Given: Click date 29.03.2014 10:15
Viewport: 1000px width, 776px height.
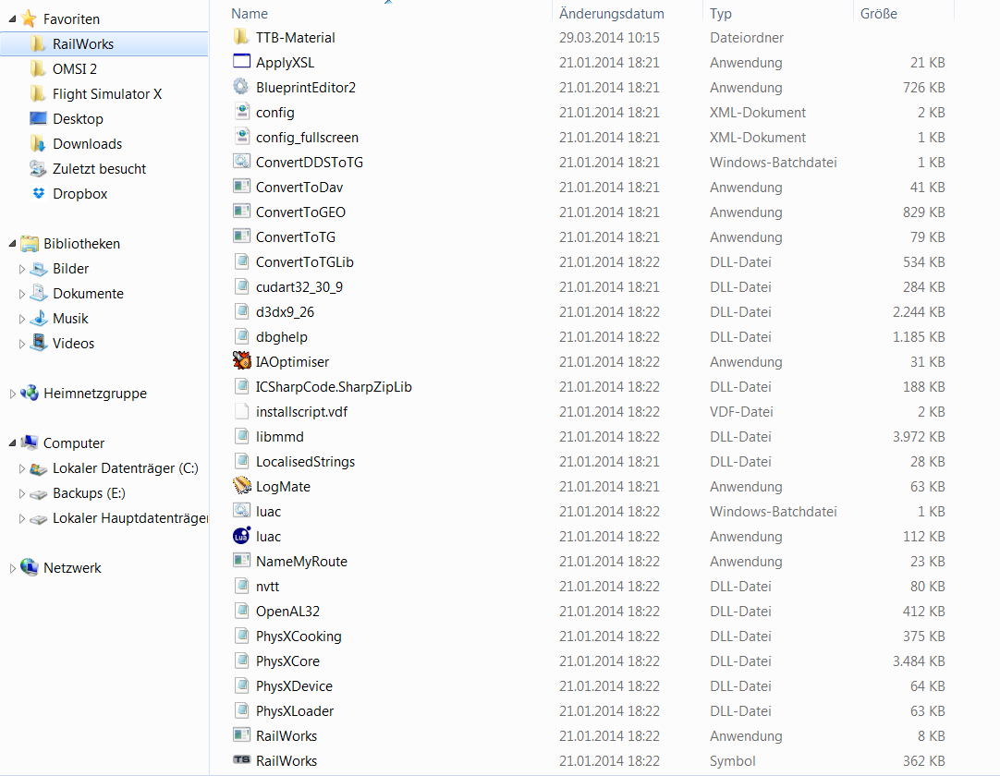Looking at the screenshot, I should coord(609,37).
